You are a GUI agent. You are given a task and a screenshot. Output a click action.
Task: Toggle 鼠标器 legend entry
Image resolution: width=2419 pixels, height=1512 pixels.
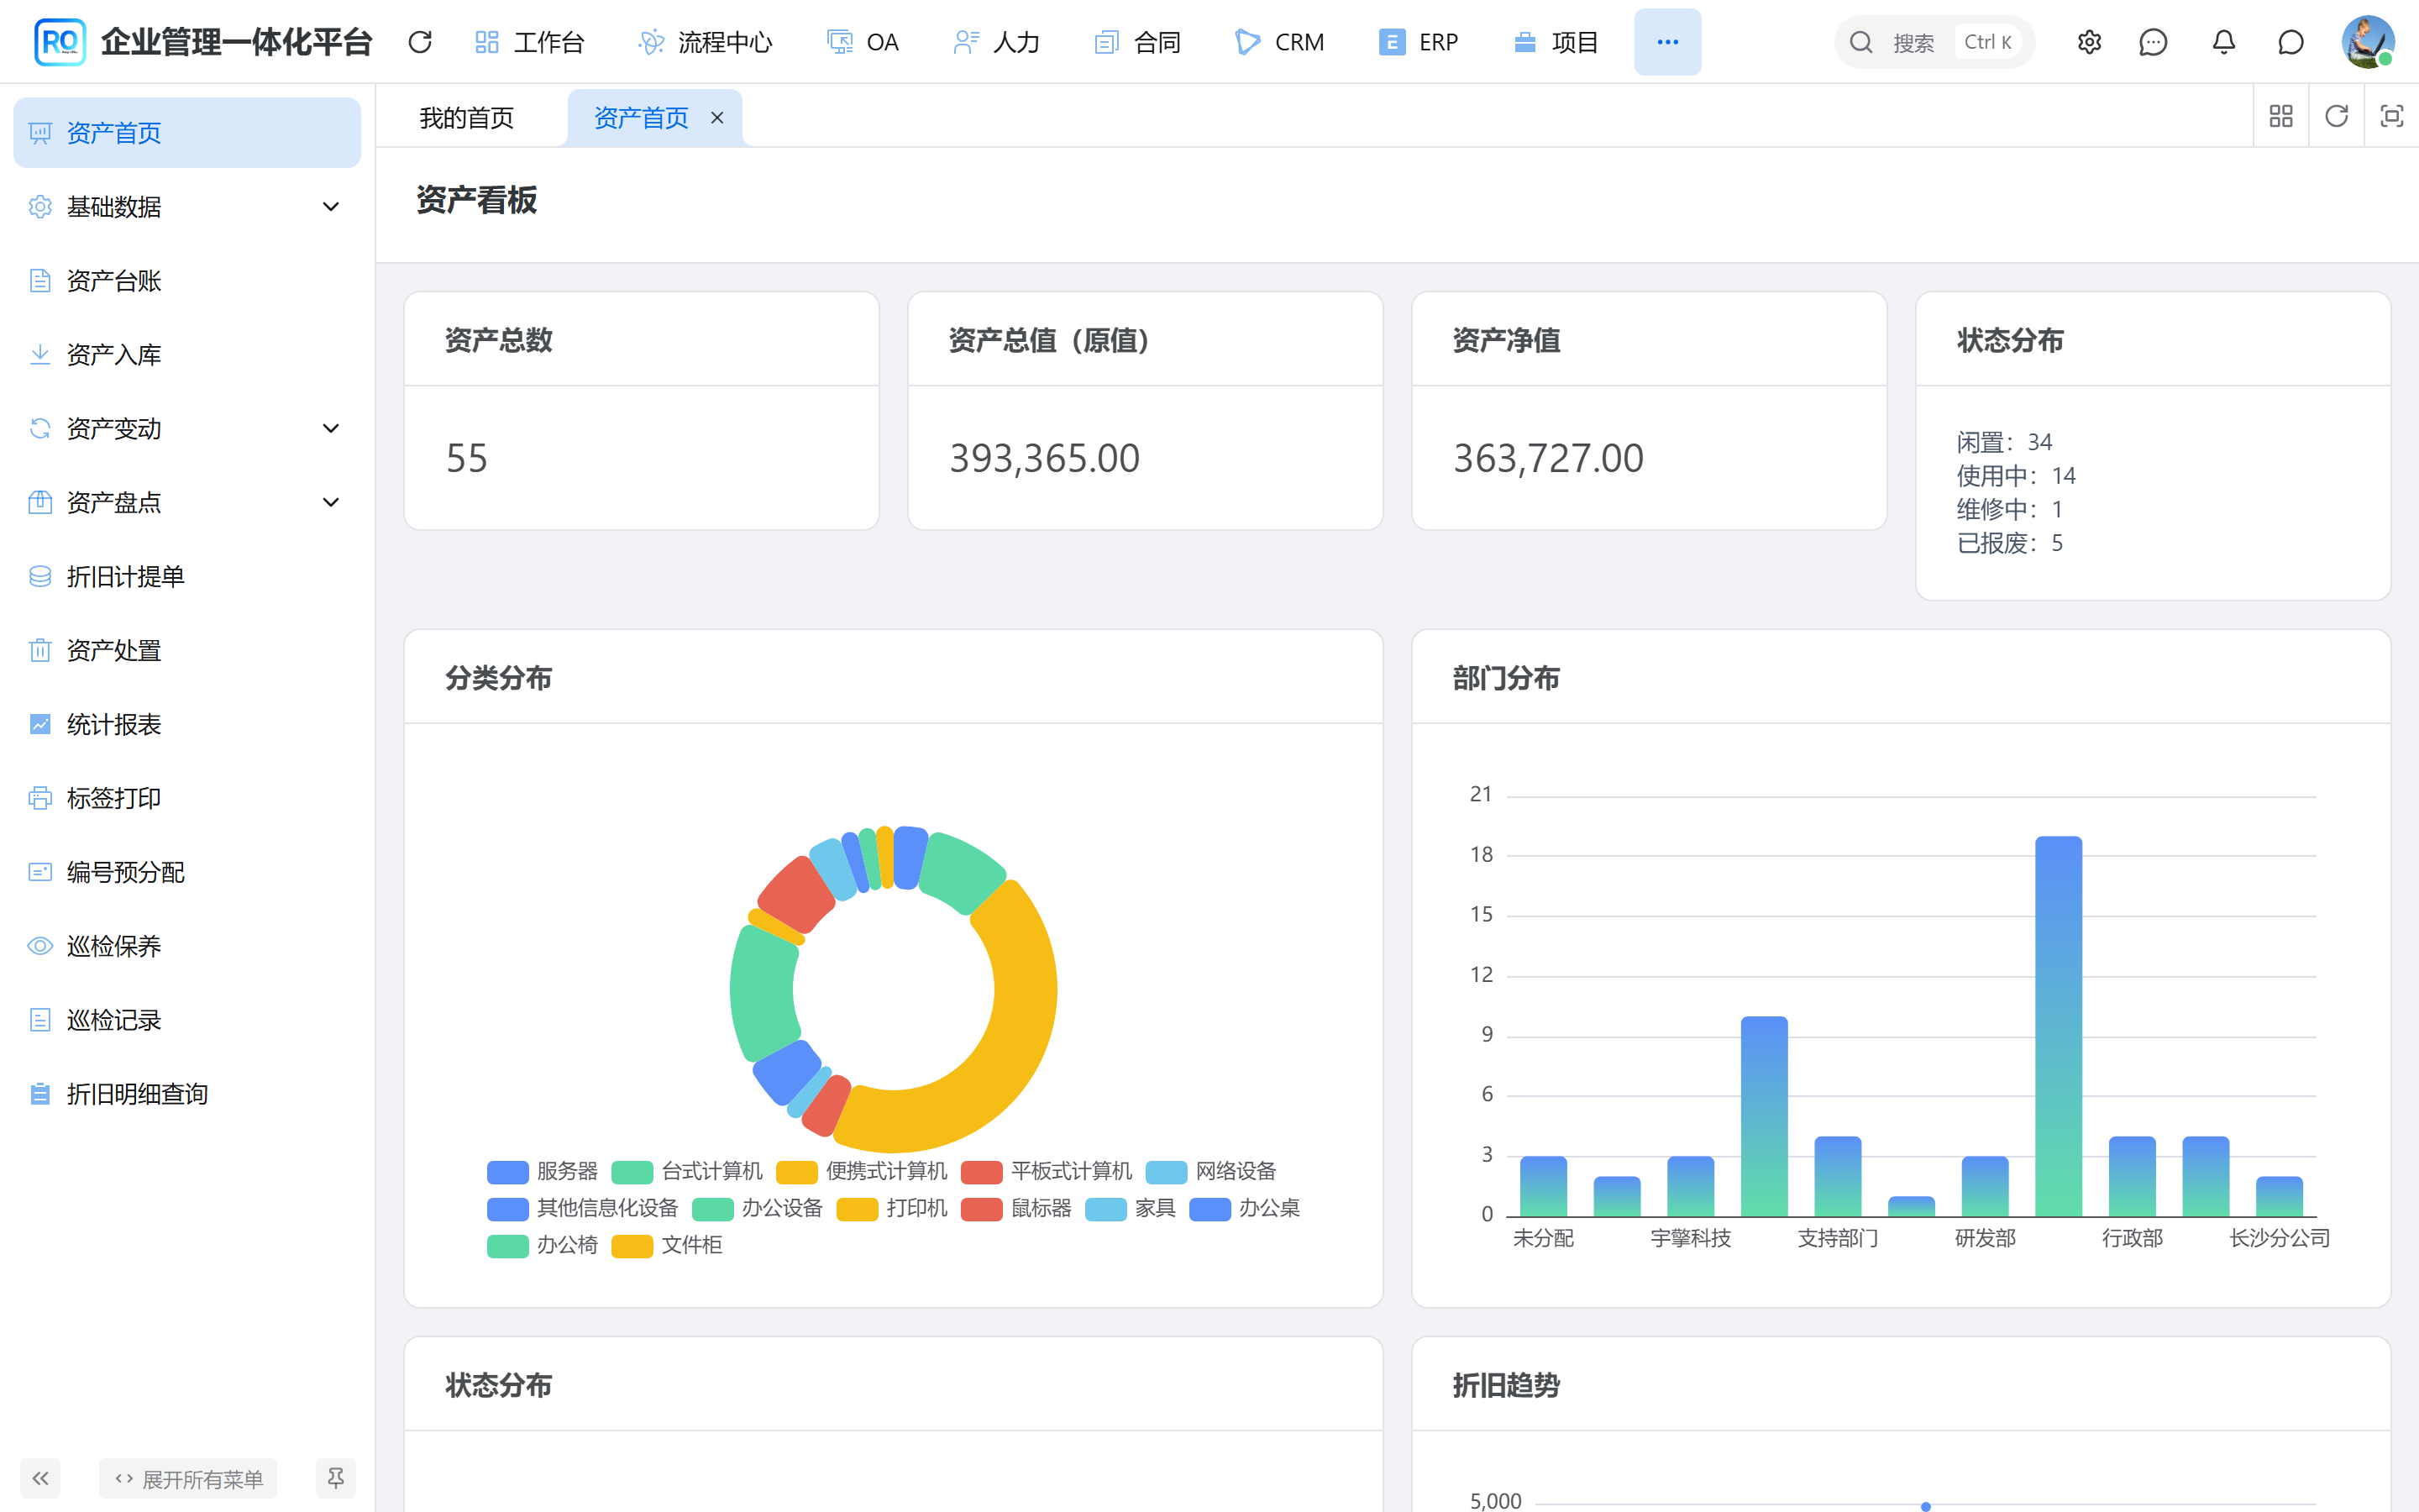pos(1015,1209)
